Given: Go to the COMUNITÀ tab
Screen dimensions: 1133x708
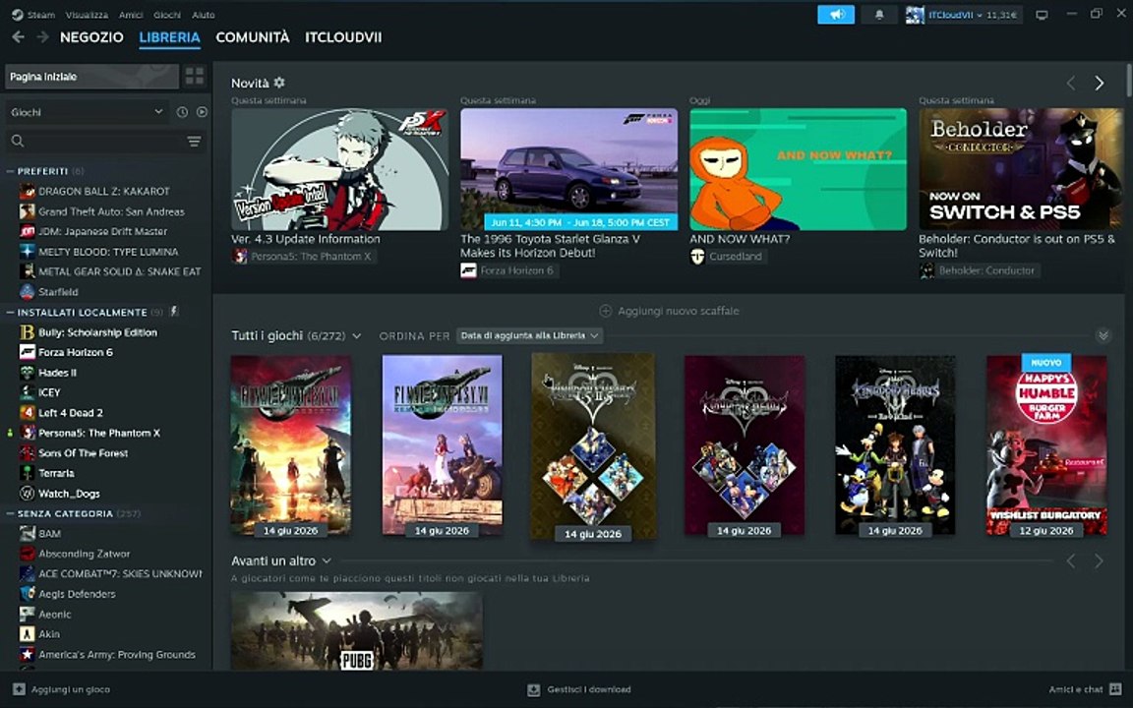Looking at the screenshot, I should click(x=252, y=36).
